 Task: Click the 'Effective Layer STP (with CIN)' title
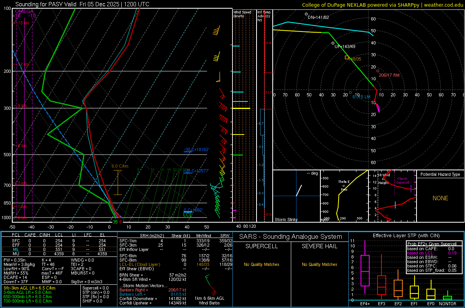tap(406, 236)
